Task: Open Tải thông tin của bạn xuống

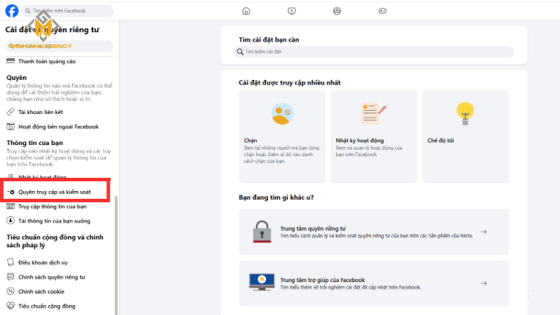Action: pyautogui.click(x=55, y=220)
